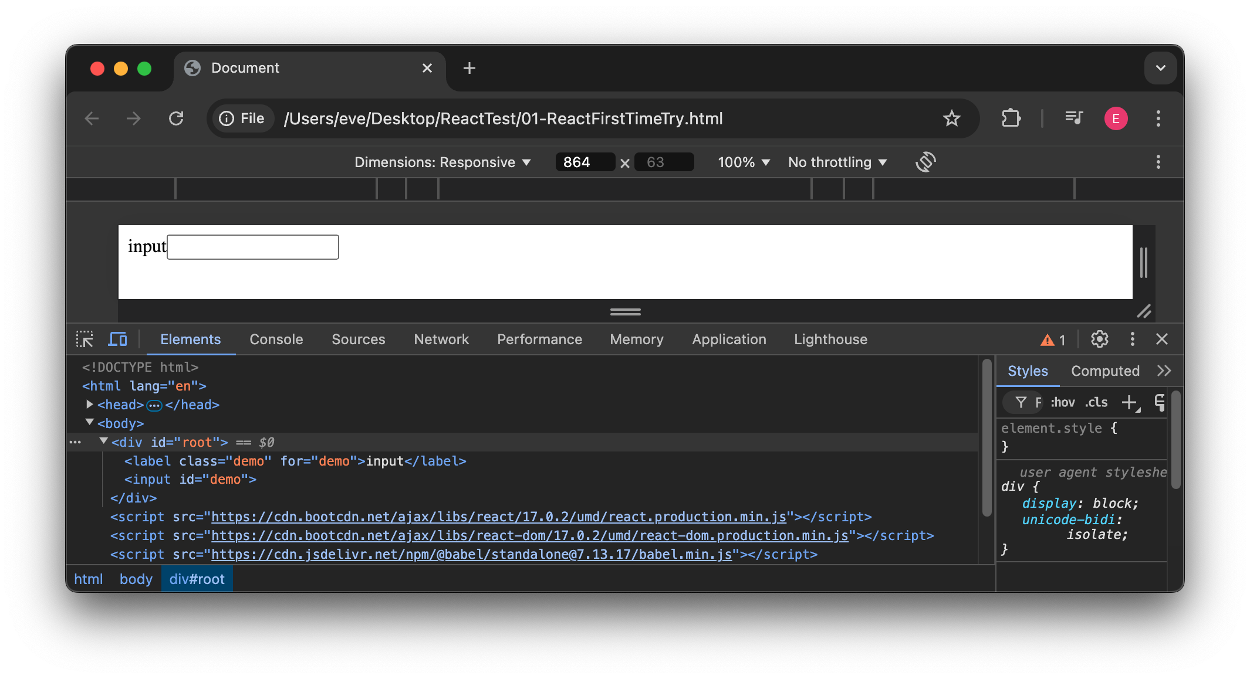Screen dimensions: 1250x679
Task: Open the Dimensions Responsive dropdown
Action: click(443, 162)
